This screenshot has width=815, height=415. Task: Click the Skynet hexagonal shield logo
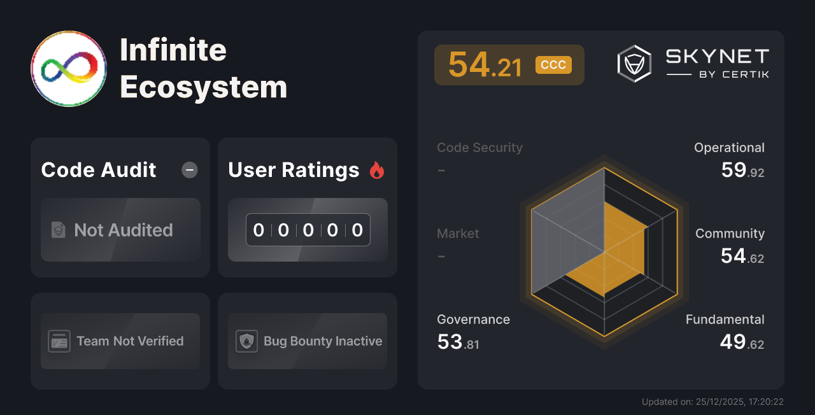pyautogui.click(x=634, y=63)
